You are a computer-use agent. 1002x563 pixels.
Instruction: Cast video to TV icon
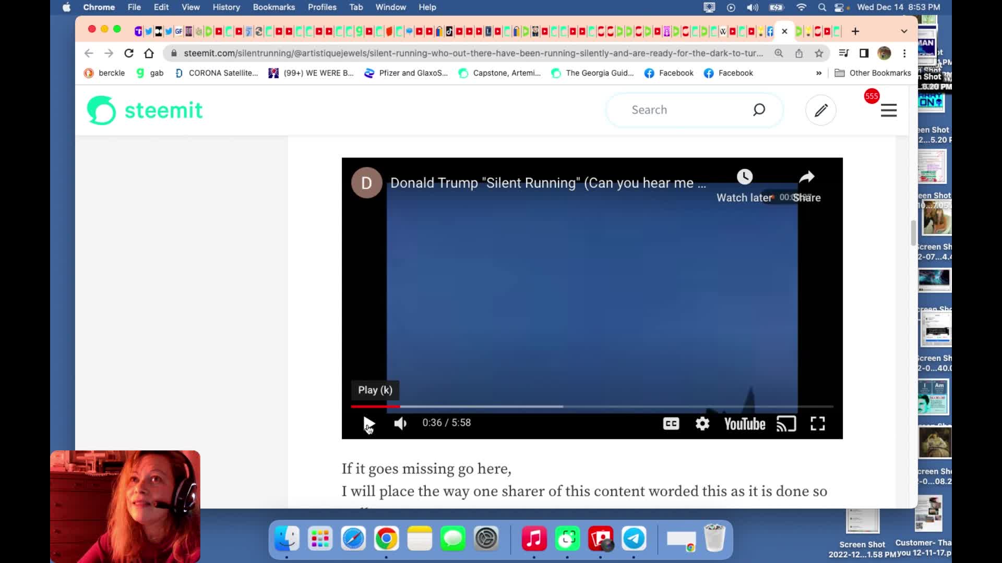click(786, 424)
